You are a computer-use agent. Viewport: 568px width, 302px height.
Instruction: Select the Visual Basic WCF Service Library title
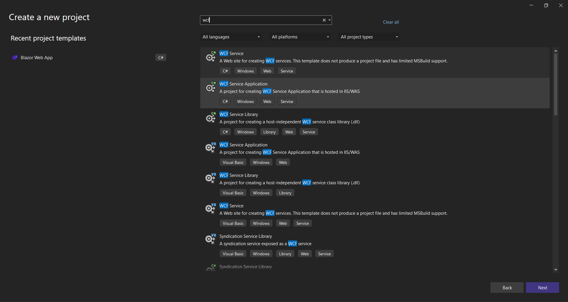tap(239, 175)
